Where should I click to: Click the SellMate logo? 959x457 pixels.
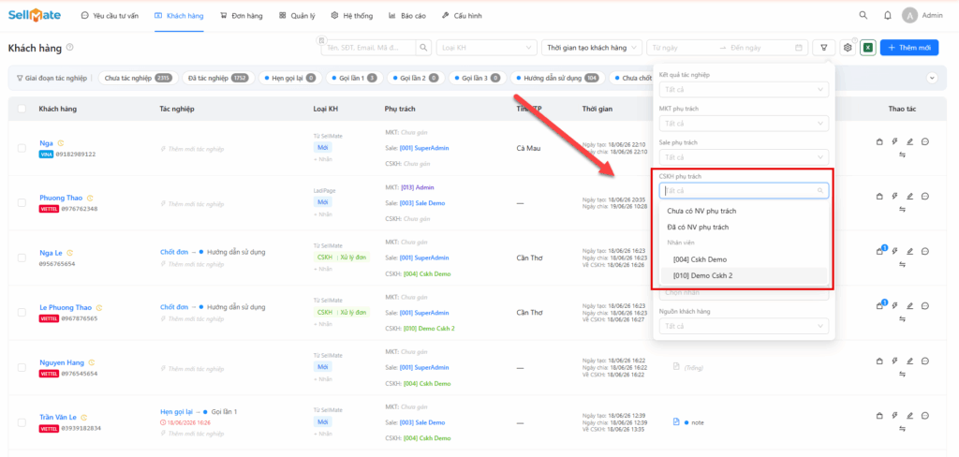(35, 15)
